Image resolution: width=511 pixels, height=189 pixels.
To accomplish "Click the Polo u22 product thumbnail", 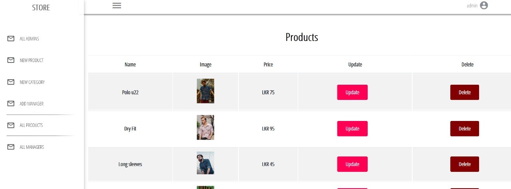I will [x=205, y=91].
